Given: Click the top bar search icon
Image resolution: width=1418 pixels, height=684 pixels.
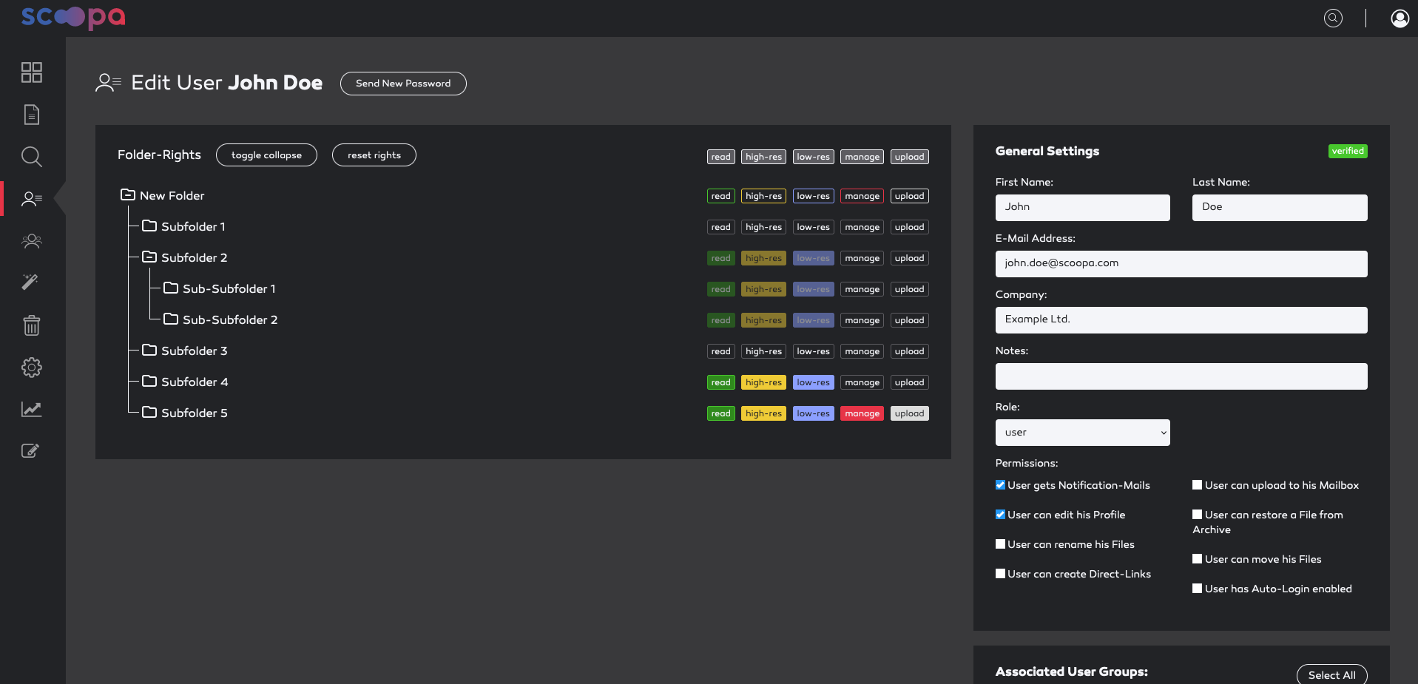Looking at the screenshot, I should pyautogui.click(x=1333, y=18).
